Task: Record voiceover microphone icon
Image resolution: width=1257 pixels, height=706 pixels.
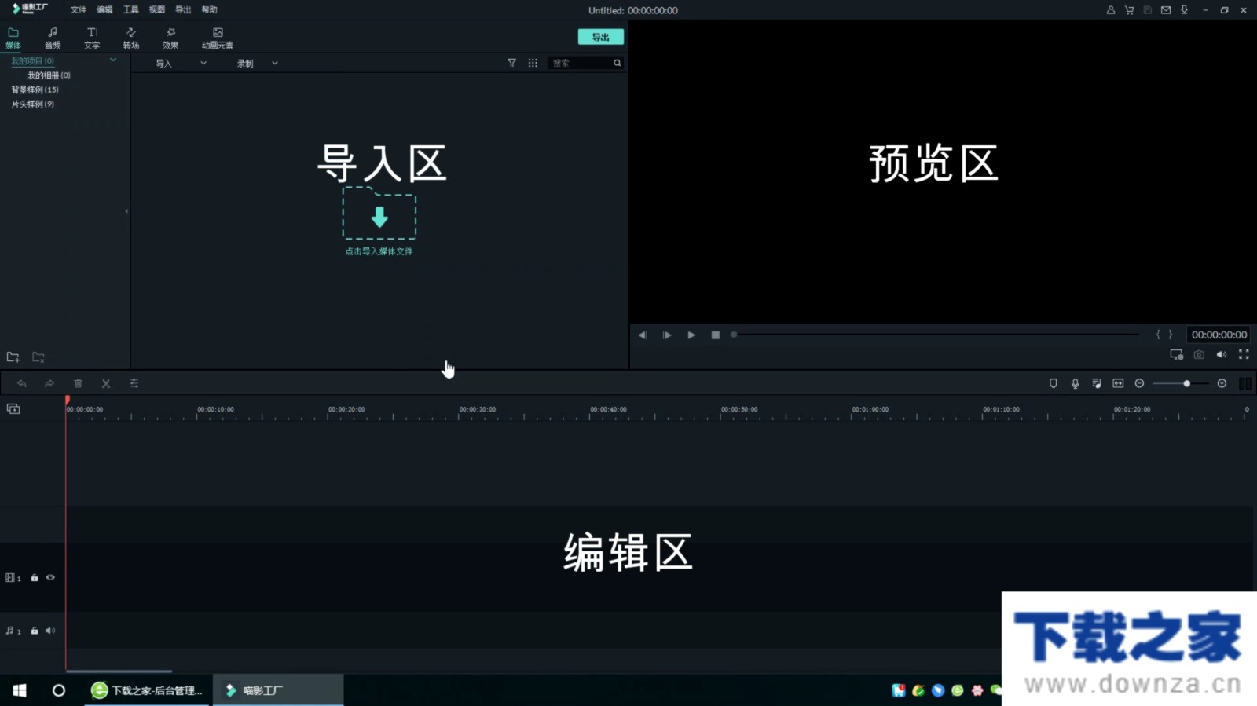Action: pos(1076,384)
